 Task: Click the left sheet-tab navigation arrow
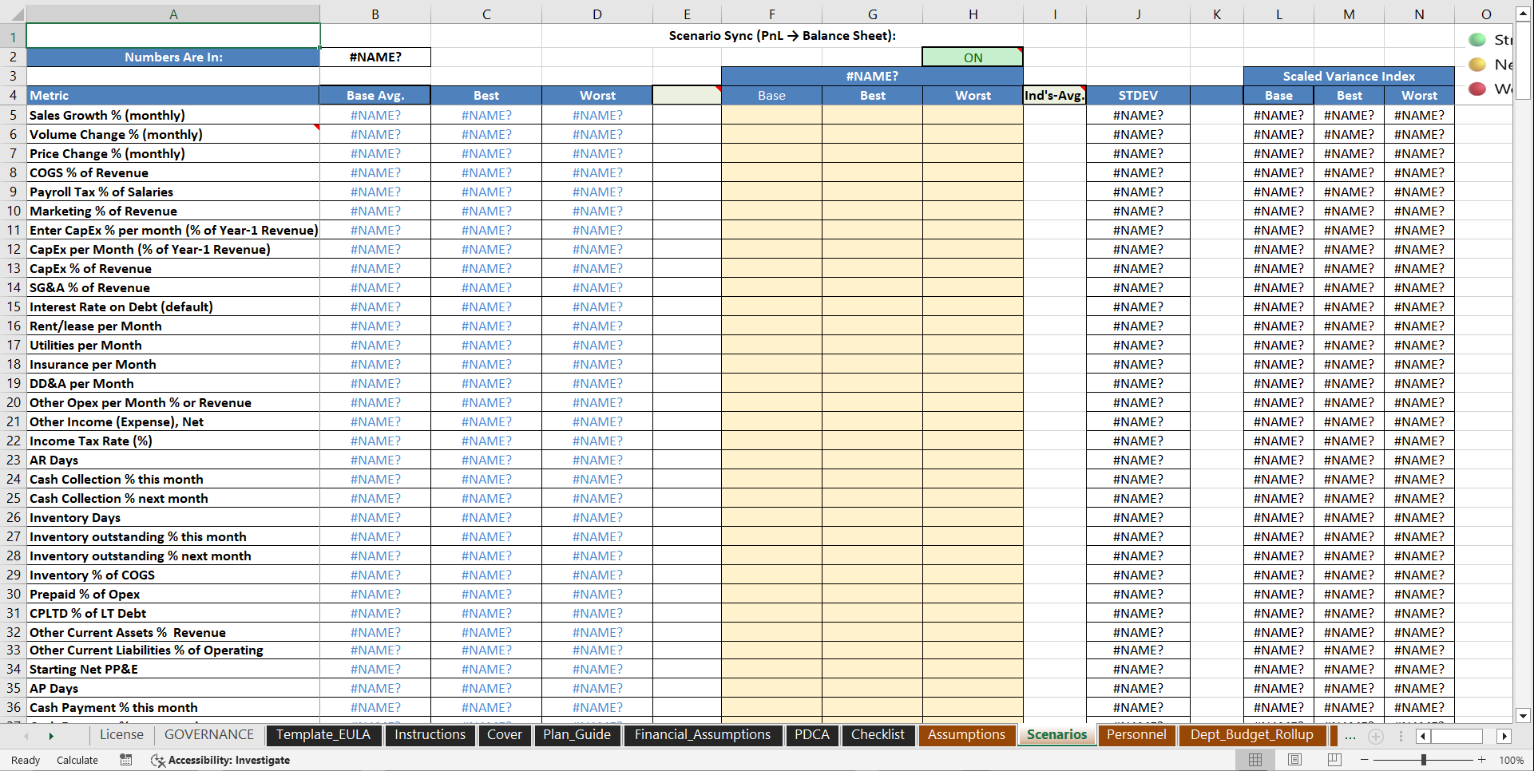[x=26, y=736]
